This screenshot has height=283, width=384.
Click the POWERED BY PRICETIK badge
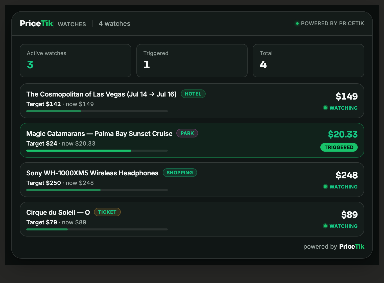pos(330,23)
